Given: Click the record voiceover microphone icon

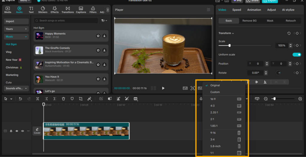Looking at the screenshot, I should point(201,99).
